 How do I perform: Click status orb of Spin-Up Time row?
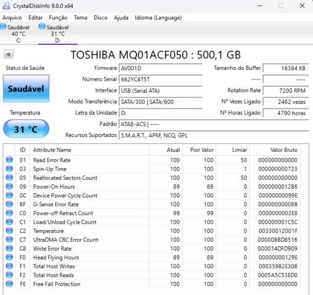point(9,169)
